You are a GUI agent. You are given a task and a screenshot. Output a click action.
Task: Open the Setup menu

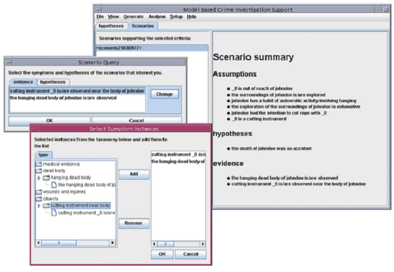[176, 17]
